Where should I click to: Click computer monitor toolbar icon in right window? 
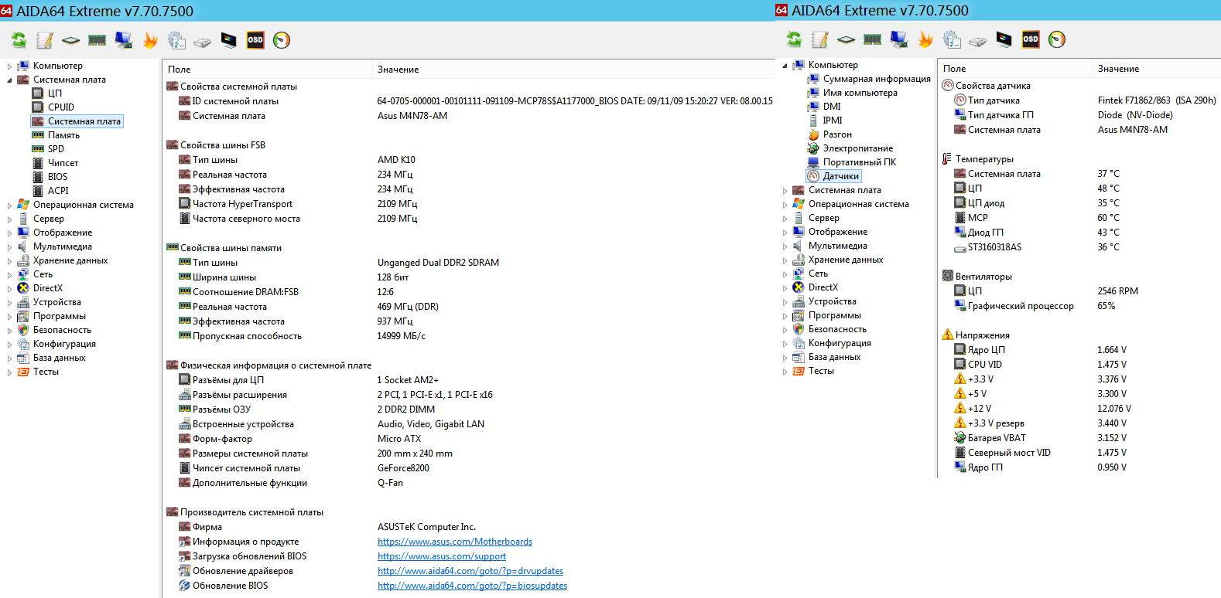pos(899,39)
